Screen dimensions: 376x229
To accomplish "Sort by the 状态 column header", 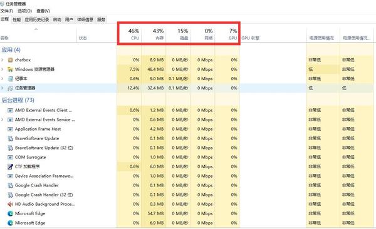I will click(x=97, y=35).
